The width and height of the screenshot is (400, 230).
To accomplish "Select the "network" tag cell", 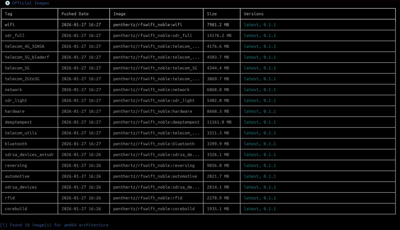I will click(x=13, y=90).
